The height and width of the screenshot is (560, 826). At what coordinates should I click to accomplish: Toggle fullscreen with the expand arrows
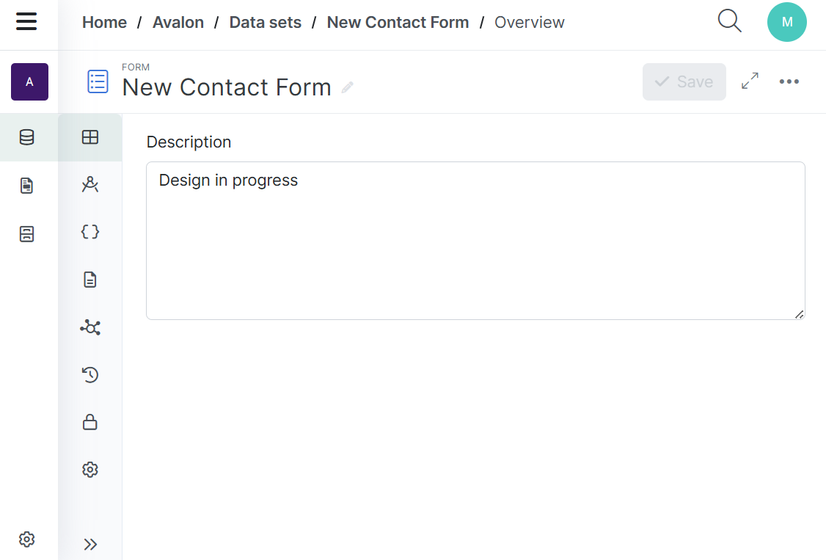pos(750,81)
